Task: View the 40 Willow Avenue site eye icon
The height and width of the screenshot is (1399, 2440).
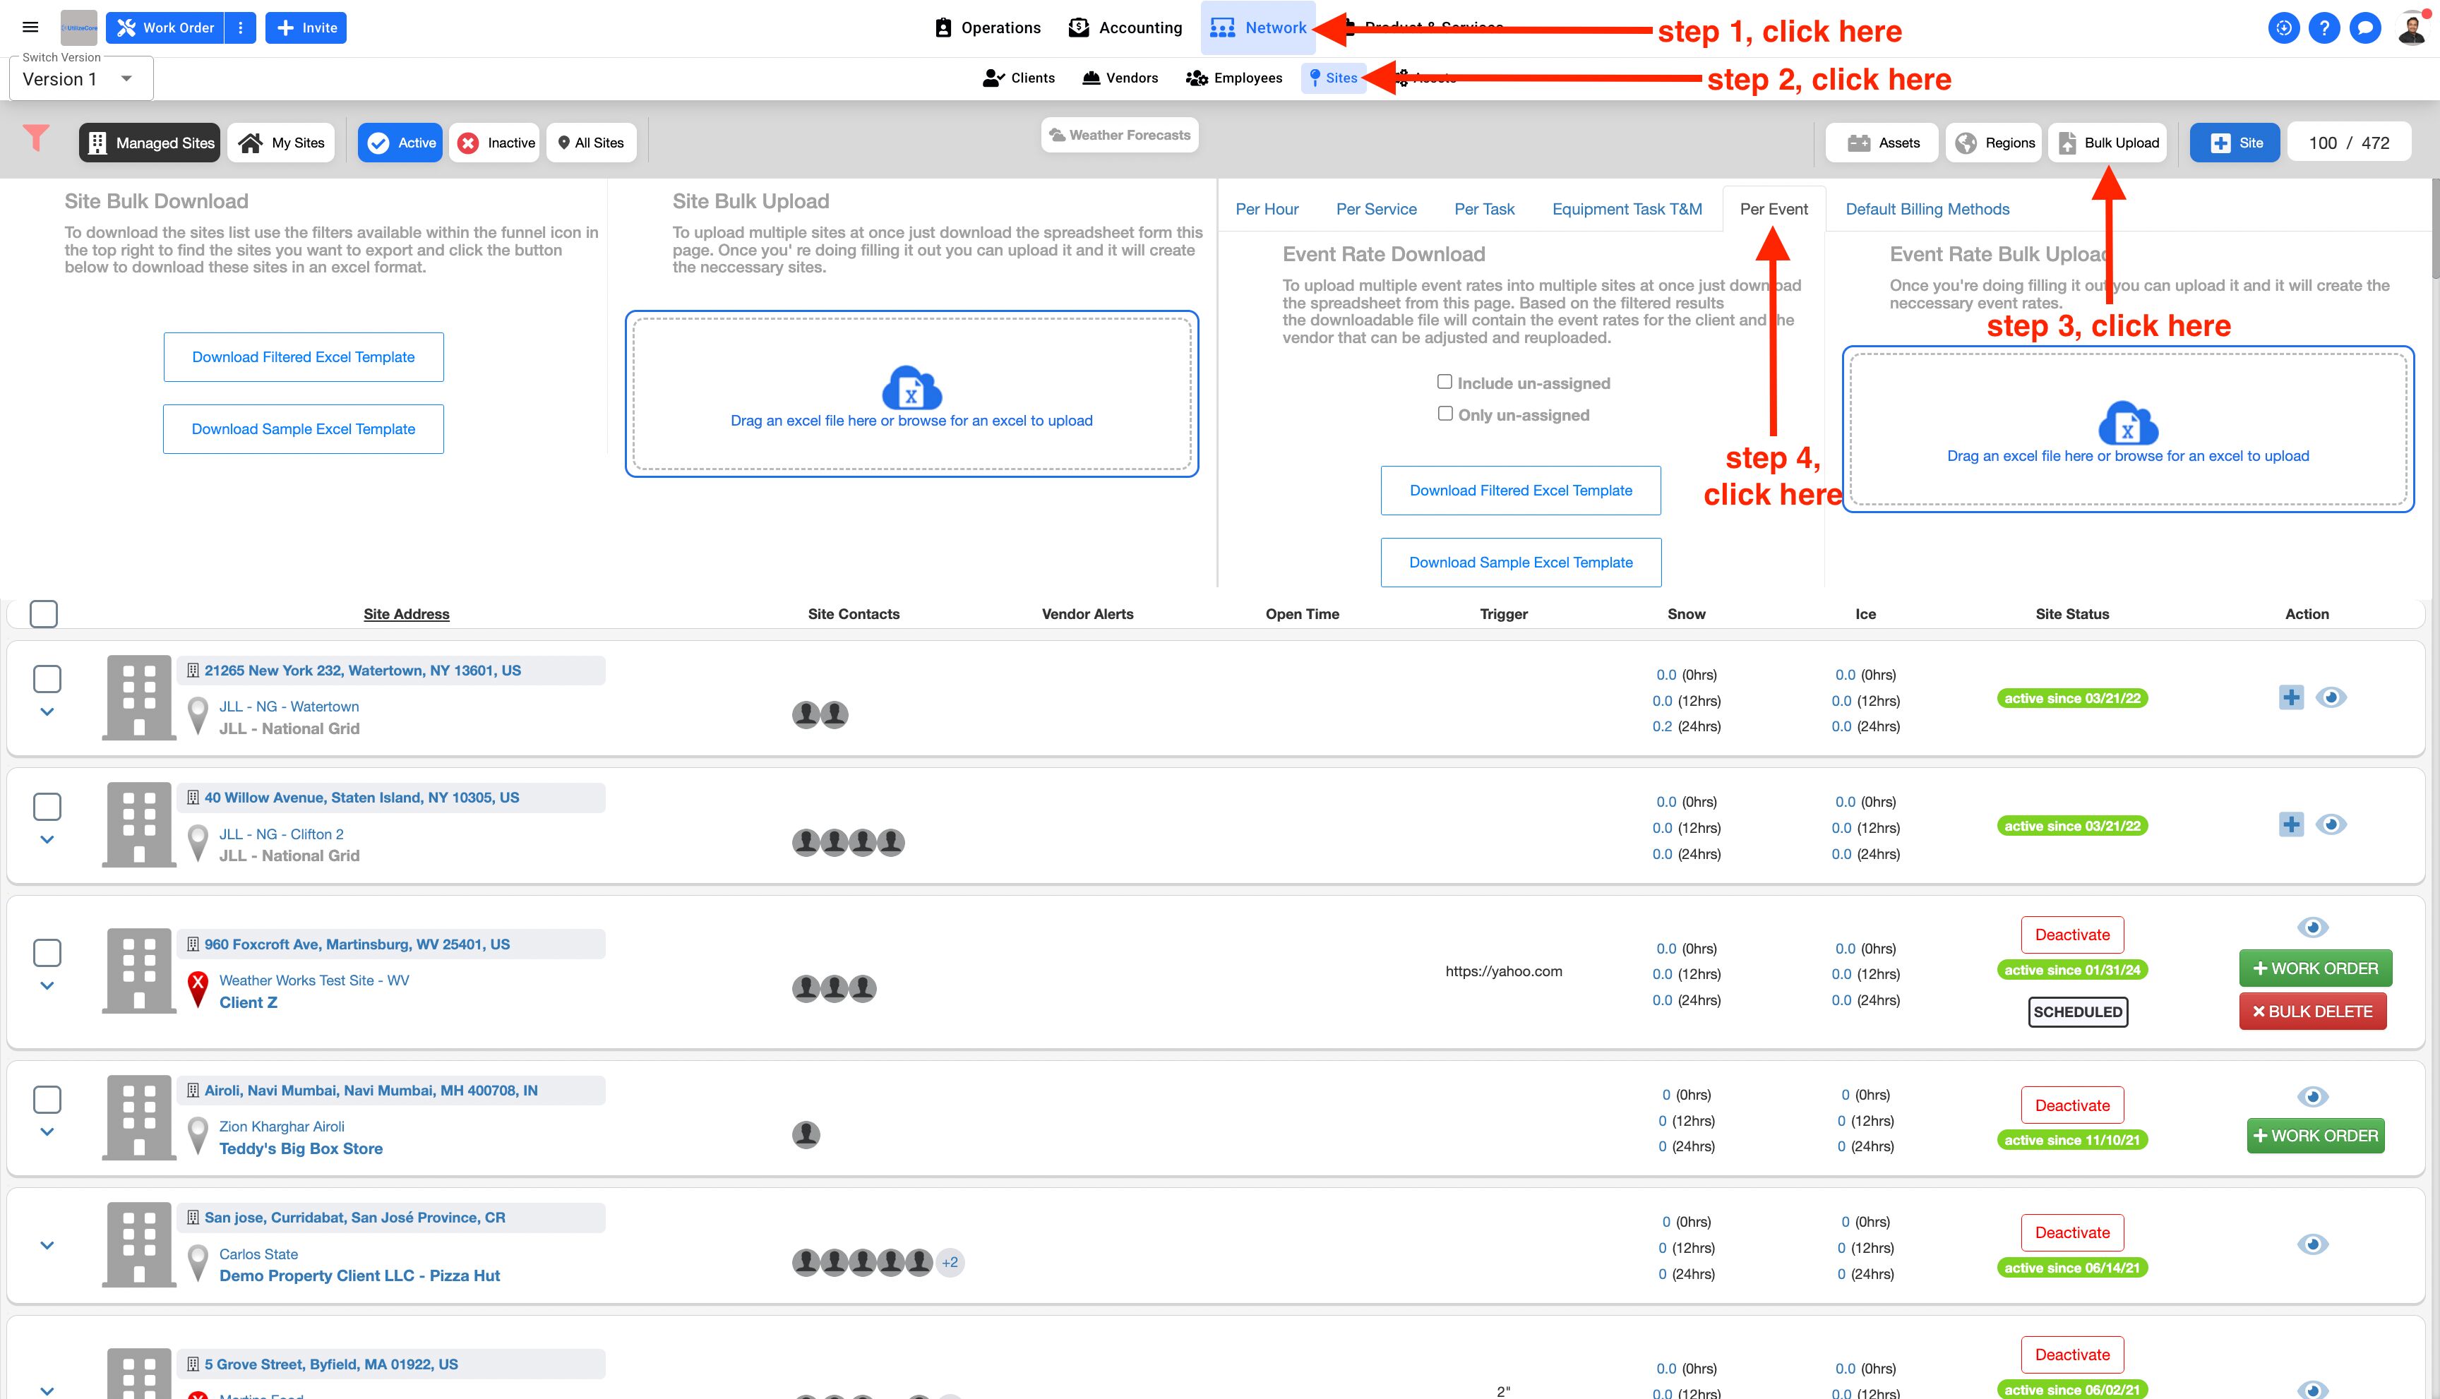Action: click(2331, 825)
